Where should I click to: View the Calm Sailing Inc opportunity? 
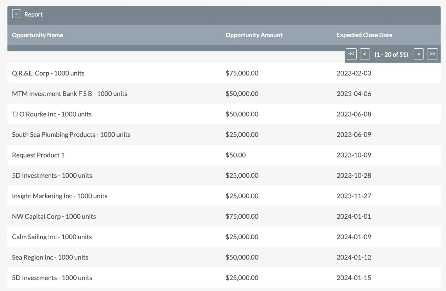pyautogui.click(x=52, y=237)
